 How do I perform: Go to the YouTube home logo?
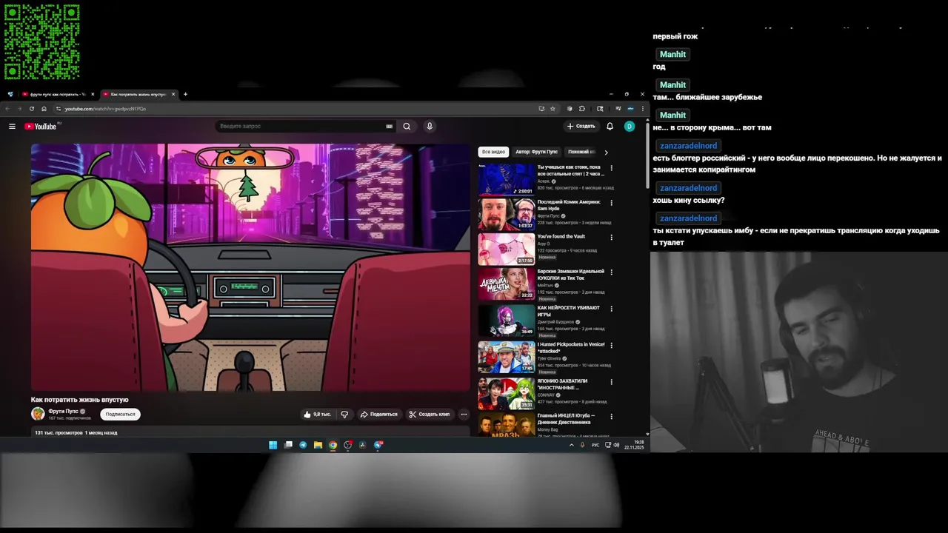pyautogui.click(x=41, y=127)
